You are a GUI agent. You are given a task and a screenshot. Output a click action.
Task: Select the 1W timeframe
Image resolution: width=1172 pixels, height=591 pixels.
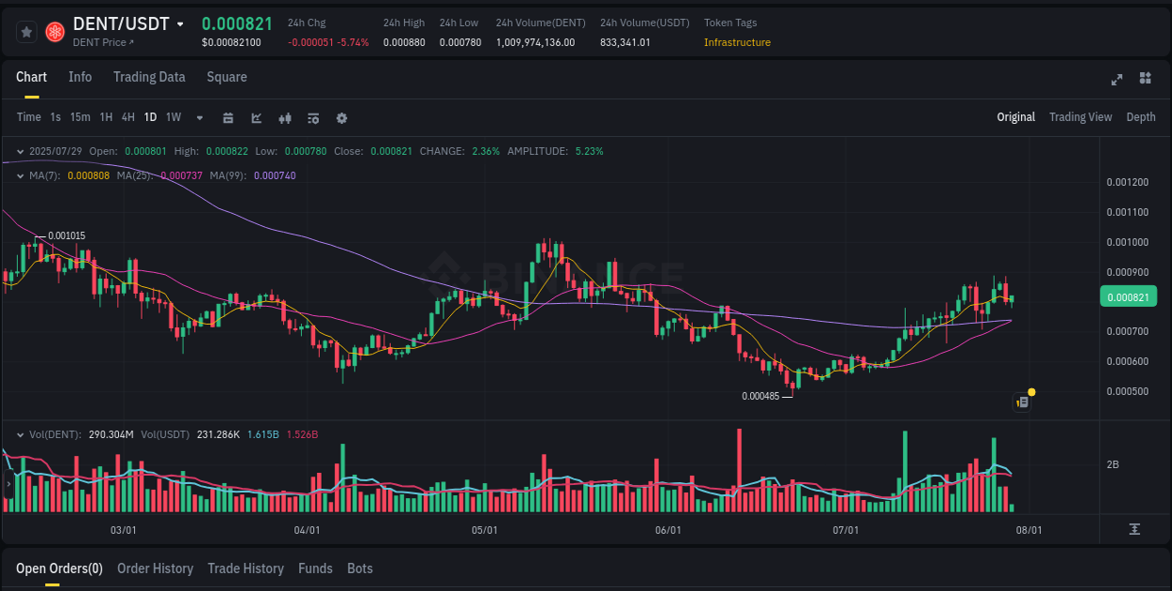click(173, 117)
